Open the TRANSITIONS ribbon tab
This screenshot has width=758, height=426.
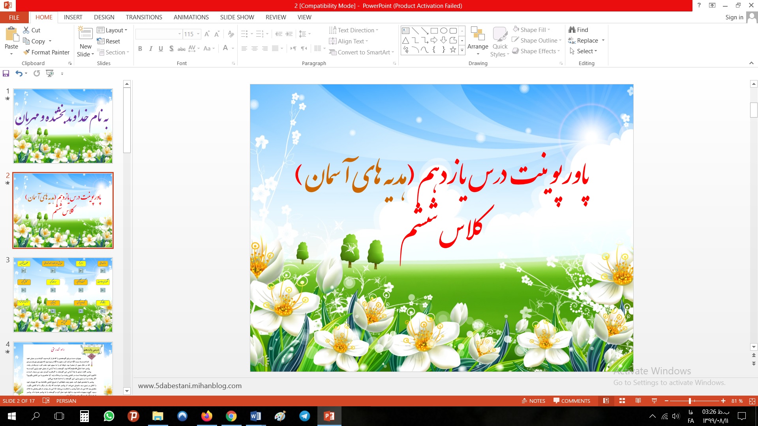coord(144,17)
